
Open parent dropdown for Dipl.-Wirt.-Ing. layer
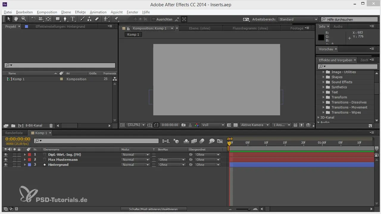207,155
